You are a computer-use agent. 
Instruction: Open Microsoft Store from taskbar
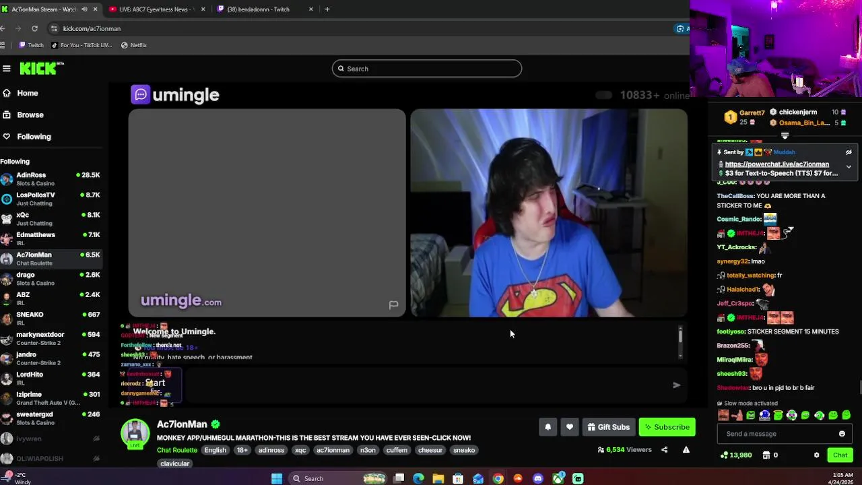click(458, 478)
